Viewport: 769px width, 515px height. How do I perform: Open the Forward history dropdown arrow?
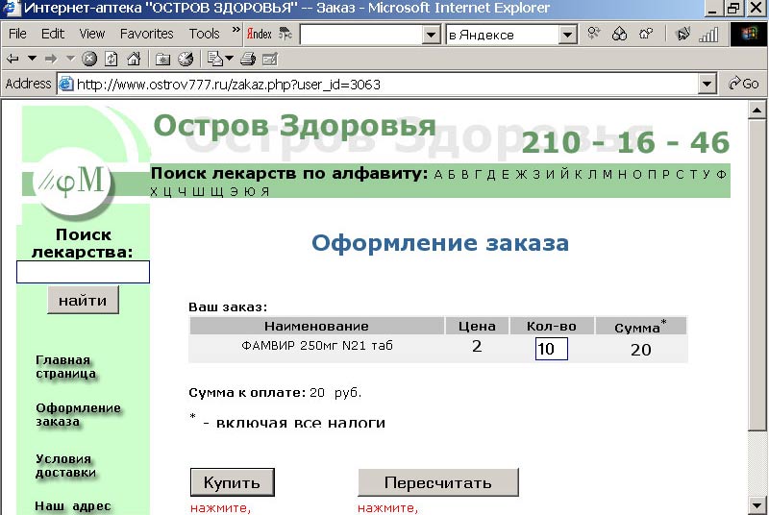click(x=70, y=60)
